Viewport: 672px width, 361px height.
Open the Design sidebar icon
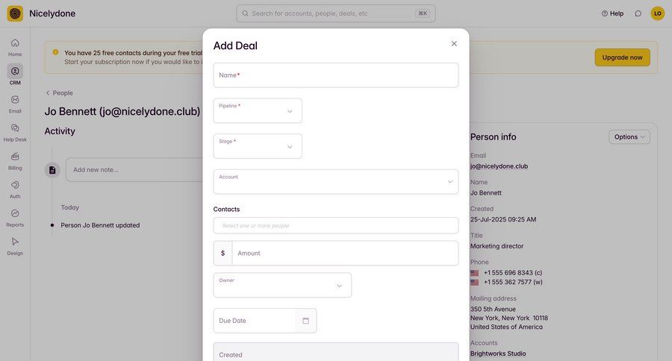point(15,242)
